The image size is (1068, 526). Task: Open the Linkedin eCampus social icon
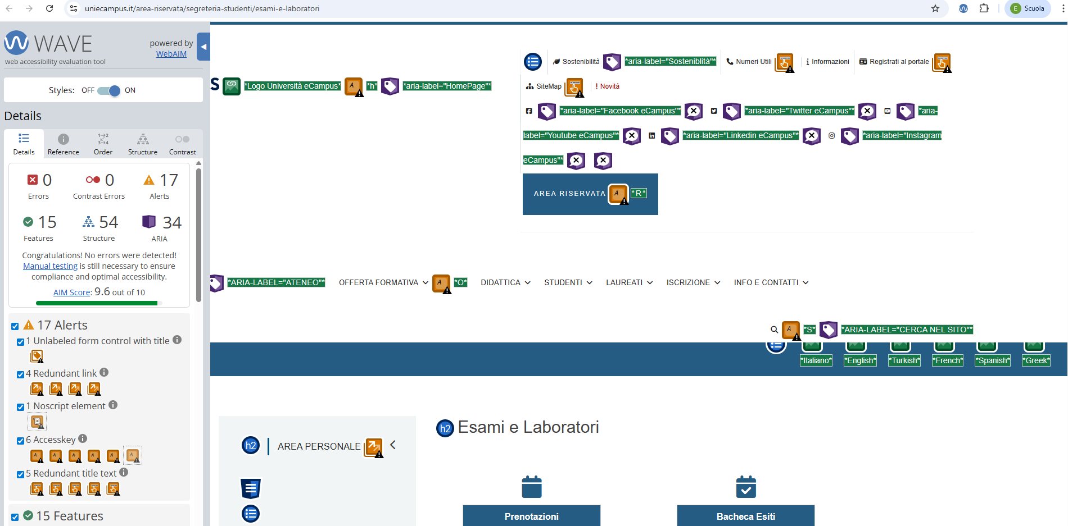pyautogui.click(x=652, y=136)
